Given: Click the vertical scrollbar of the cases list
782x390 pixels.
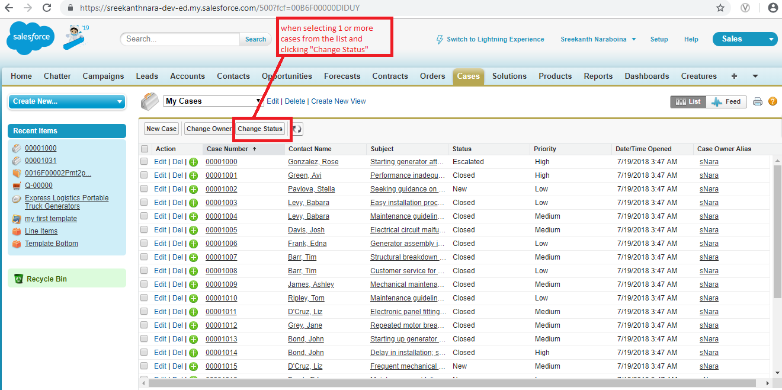Looking at the screenshot, I should [777, 231].
